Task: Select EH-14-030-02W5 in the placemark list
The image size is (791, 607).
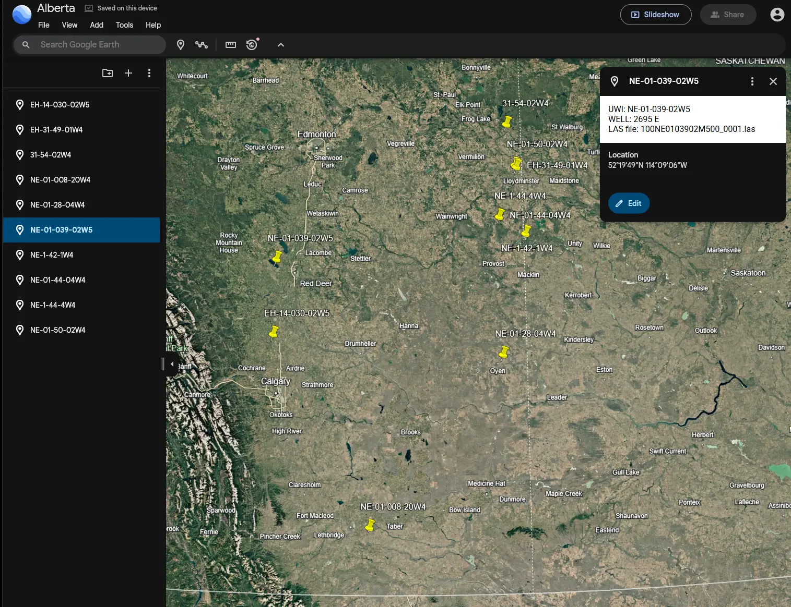Action: pos(60,105)
